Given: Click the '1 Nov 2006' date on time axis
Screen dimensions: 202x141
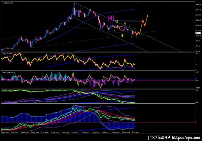Looking at the screenshot, I should (x=5, y=132).
